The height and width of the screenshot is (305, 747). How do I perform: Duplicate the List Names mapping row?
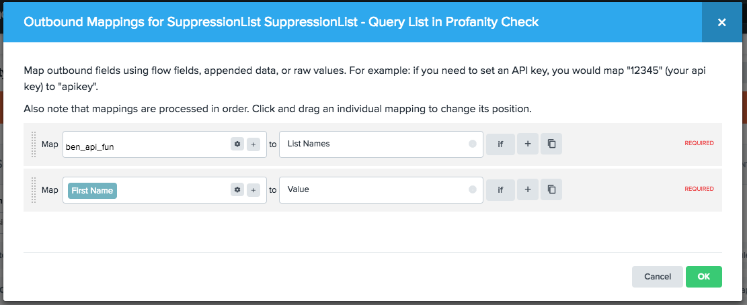pyautogui.click(x=551, y=144)
